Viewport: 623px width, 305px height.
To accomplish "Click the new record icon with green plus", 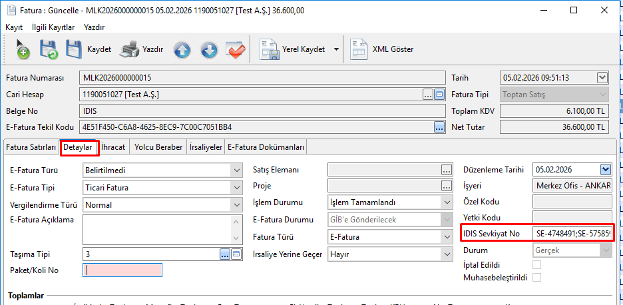I will (x=22, y=49).
